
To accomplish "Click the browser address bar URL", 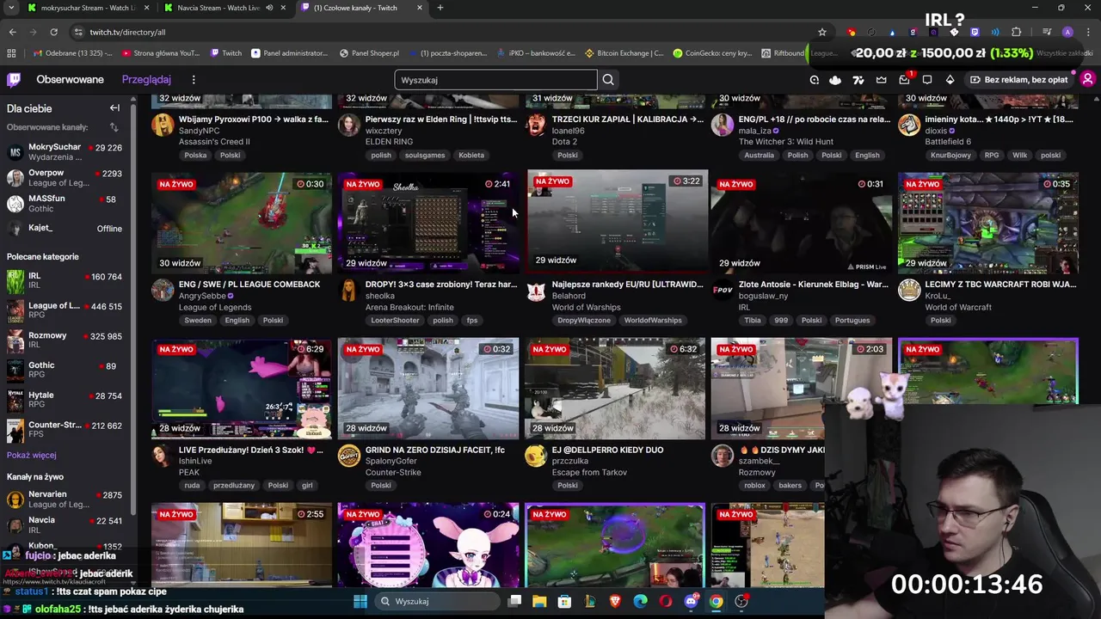I will [127, 32].
